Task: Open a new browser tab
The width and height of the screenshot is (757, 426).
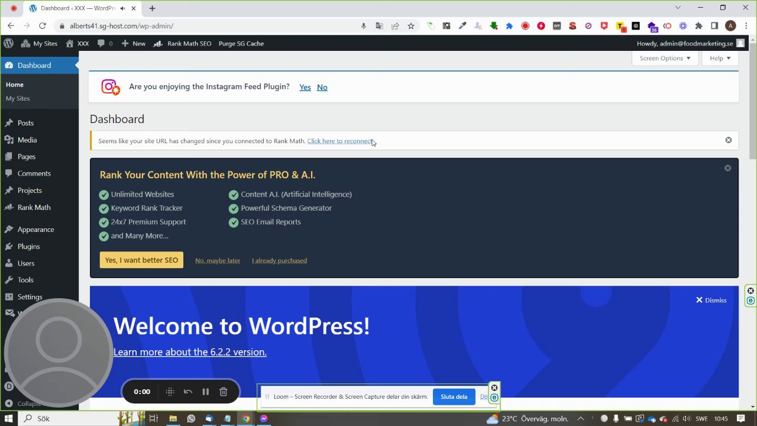Action: [x=152, y=8]
